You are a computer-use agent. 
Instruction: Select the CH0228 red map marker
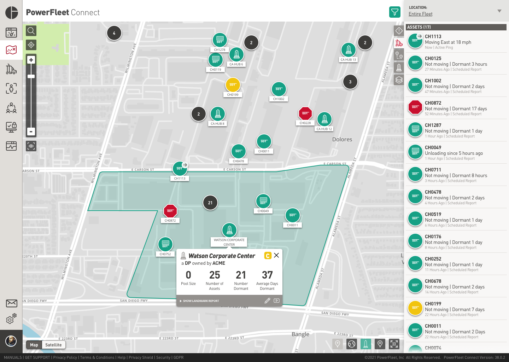click(305, 113)
